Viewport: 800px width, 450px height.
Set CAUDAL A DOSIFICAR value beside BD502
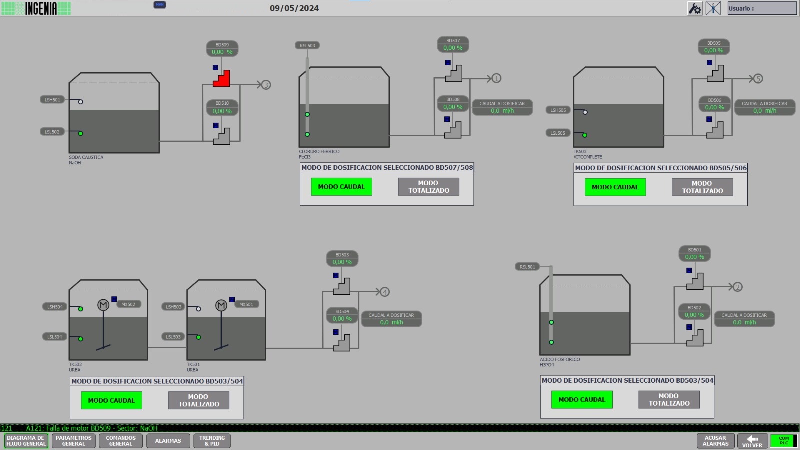click(x=744, y=322)
